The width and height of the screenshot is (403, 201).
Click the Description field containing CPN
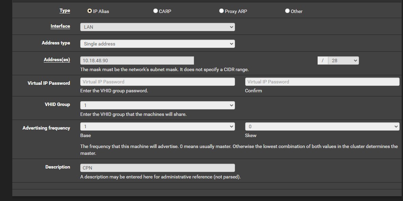point(157,168)
